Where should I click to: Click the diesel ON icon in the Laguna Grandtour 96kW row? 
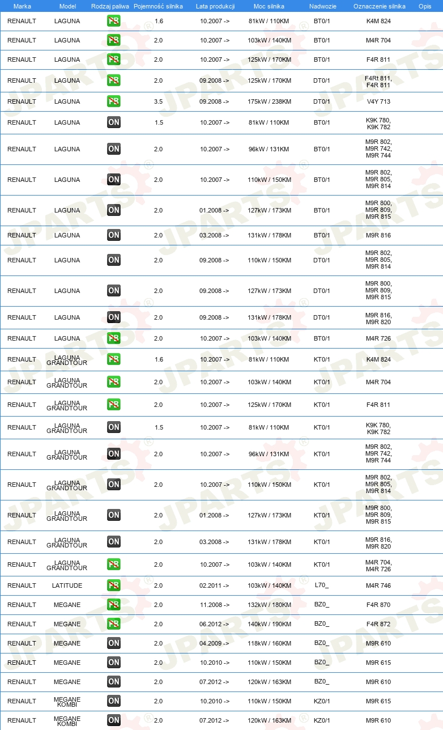point(114,454)
